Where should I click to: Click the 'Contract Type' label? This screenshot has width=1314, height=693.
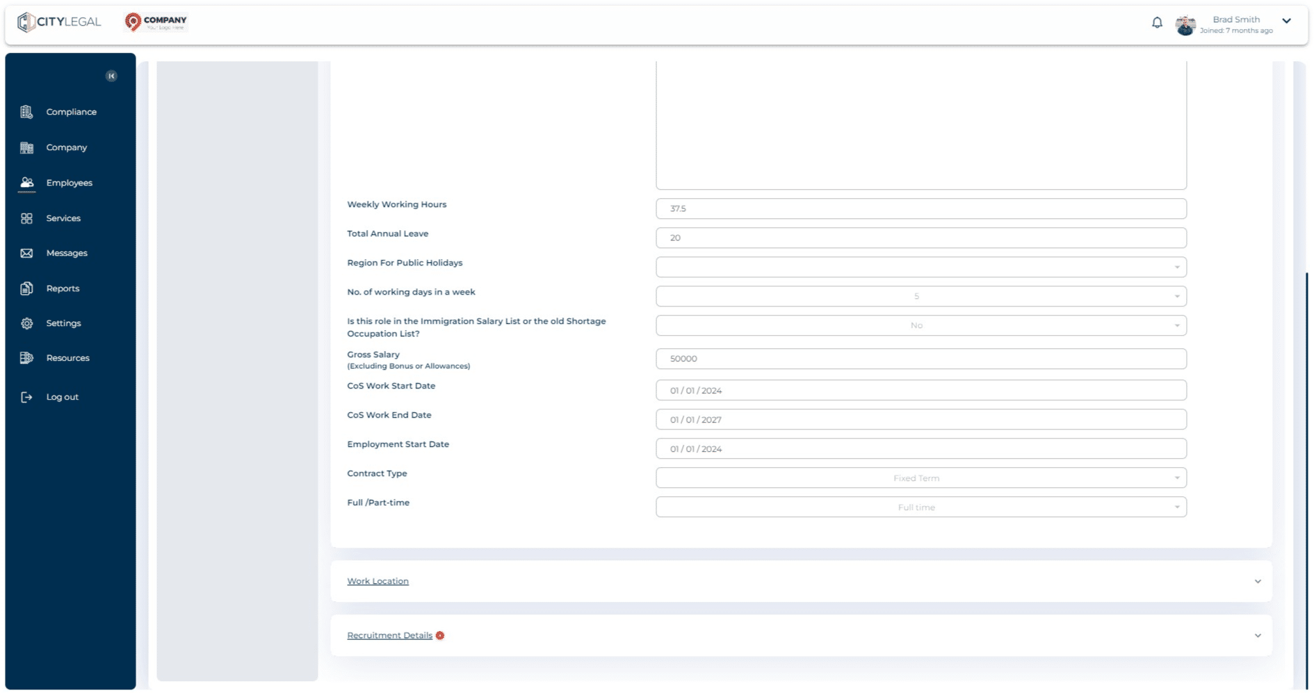pyautogui.click(x=377, y=473)
